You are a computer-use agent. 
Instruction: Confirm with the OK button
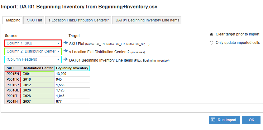click(x=251, y=120)
